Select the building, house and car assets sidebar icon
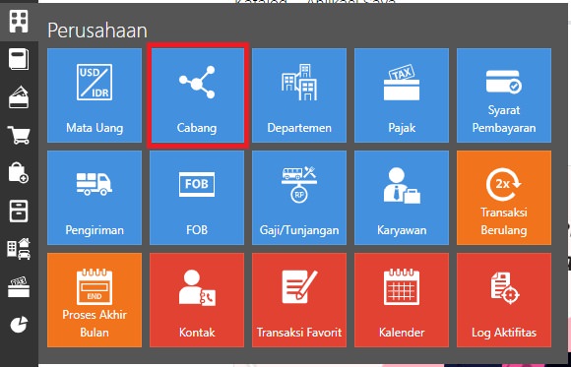 (19, 249)
